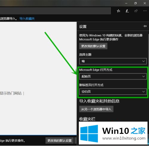The image size is (149, 146).
Task: Click the 设置 pane title
Action: click(x=83, y=26)
